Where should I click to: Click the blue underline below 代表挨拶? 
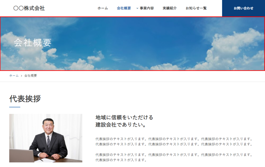[x=15, y=107]
